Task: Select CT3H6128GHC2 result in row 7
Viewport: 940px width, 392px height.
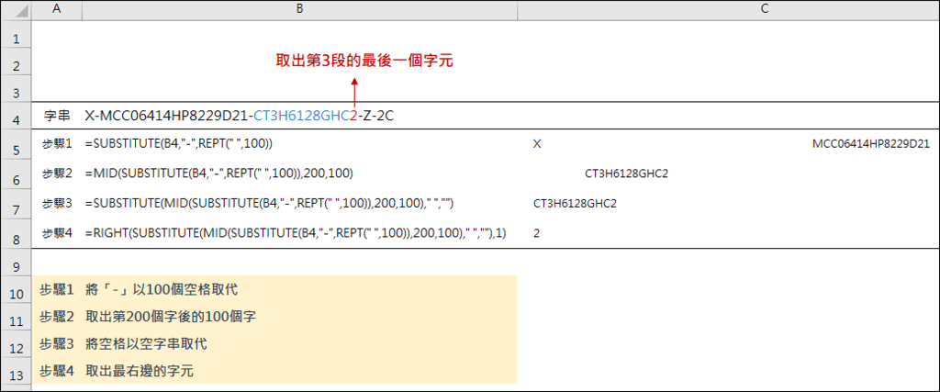Action: [x=575, y=204]
